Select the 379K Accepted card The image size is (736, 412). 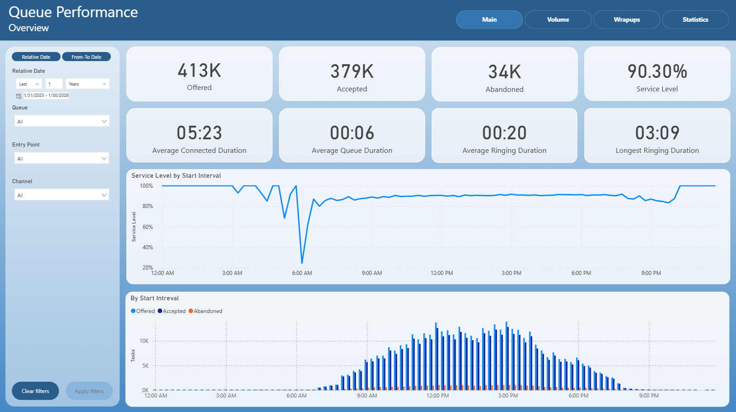tap(352, 74)
